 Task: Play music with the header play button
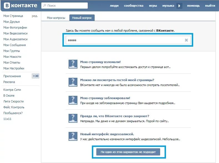[x=179, y=6]
